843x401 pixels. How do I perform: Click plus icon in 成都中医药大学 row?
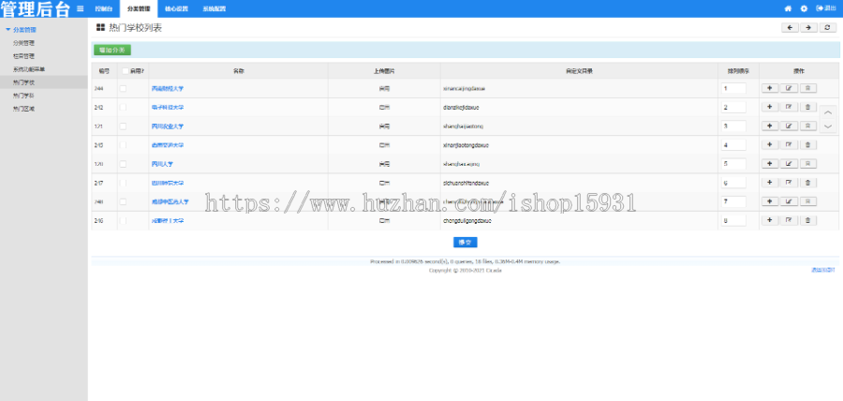(769, 201)
